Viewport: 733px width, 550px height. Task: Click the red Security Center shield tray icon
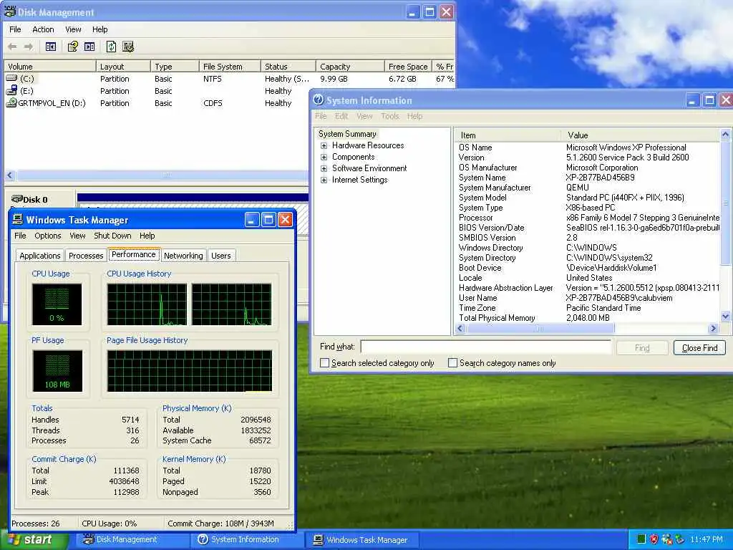[654, 539]
